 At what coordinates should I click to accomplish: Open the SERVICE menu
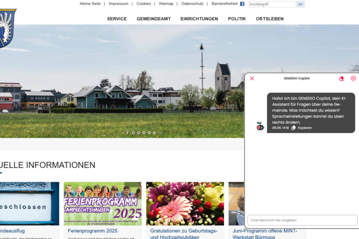pyautogui.click(x=117, y=19)
